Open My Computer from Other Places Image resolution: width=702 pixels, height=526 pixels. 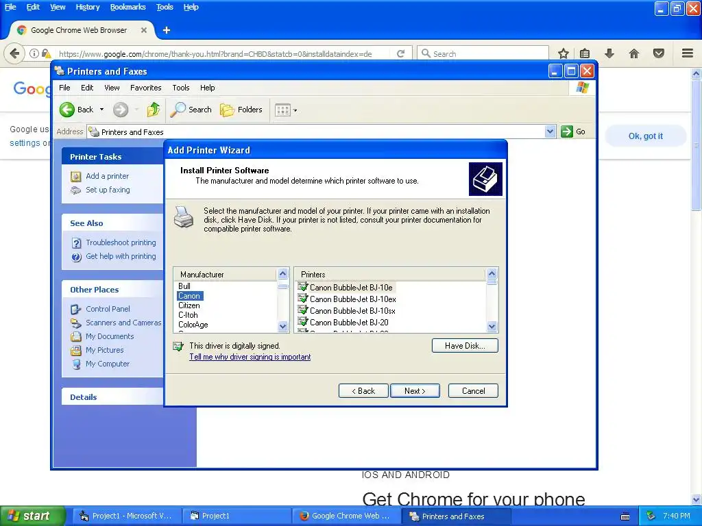point(108,364)
